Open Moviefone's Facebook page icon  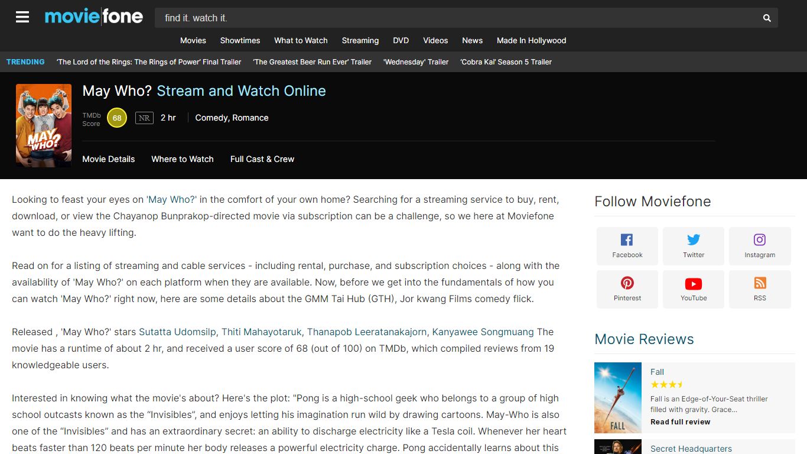click(x=627, y=239)
